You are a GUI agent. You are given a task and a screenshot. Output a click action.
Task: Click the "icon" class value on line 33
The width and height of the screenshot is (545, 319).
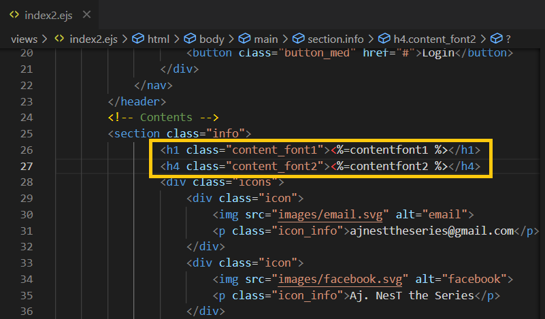coord(278,263)
